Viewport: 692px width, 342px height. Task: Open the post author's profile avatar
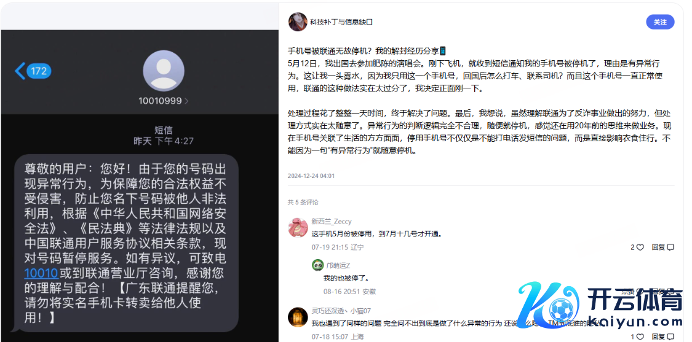click(298, 21)
